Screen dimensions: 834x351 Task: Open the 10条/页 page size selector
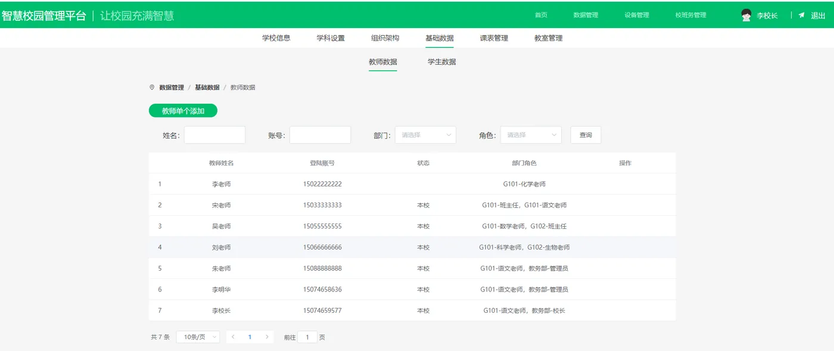click(x=197, y=337)
